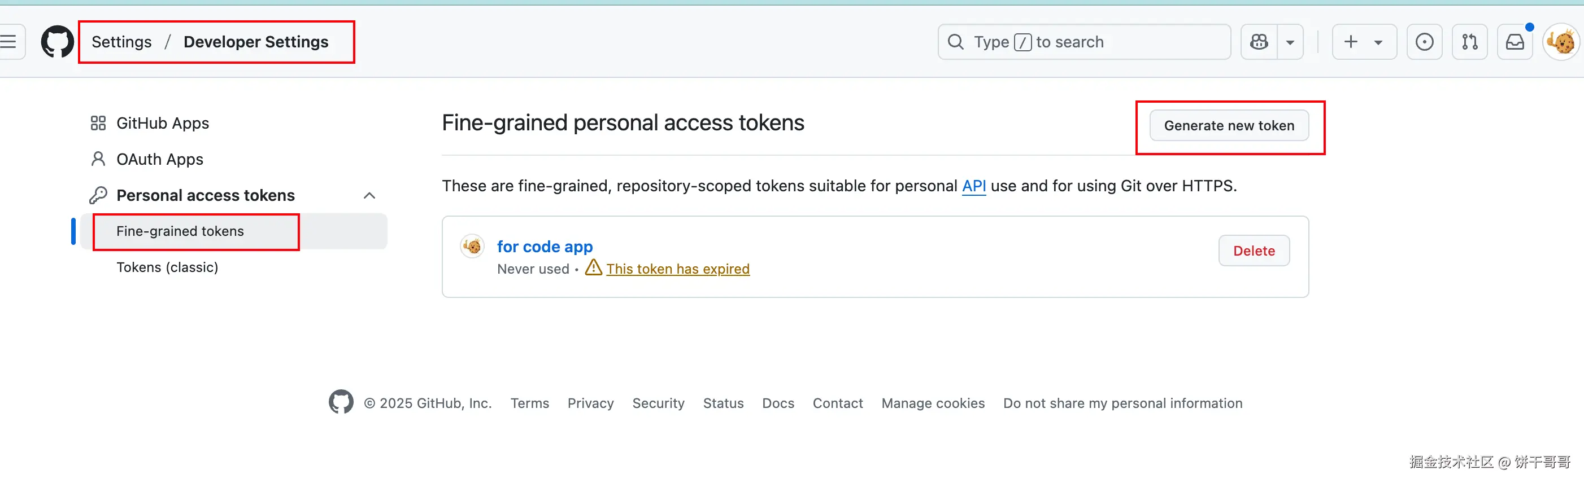Click the "This token has expired" link
This screenshot has width=1584, height=483.
[x=678, y=269]
